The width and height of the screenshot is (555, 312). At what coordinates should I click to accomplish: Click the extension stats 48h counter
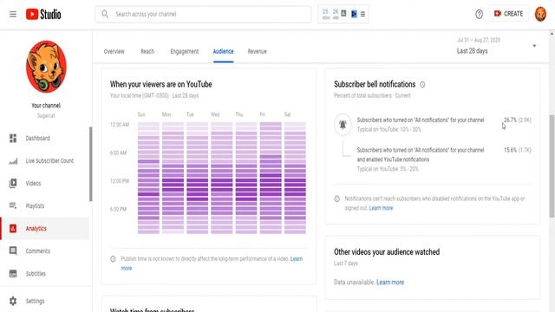coord(336,14)
